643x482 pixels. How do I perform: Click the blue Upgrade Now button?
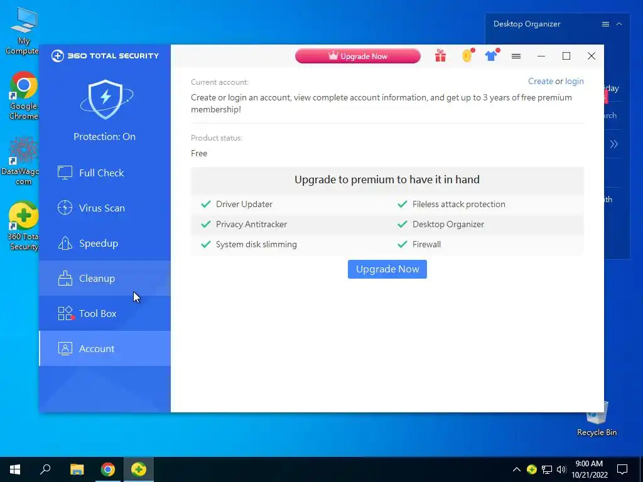(x=387, y=269)
